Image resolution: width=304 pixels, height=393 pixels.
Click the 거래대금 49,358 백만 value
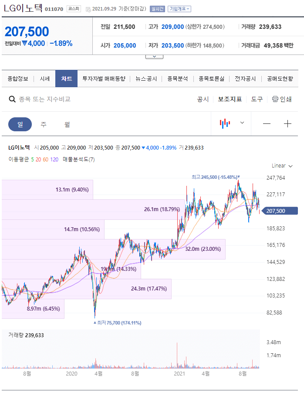(x=278, y=45)
